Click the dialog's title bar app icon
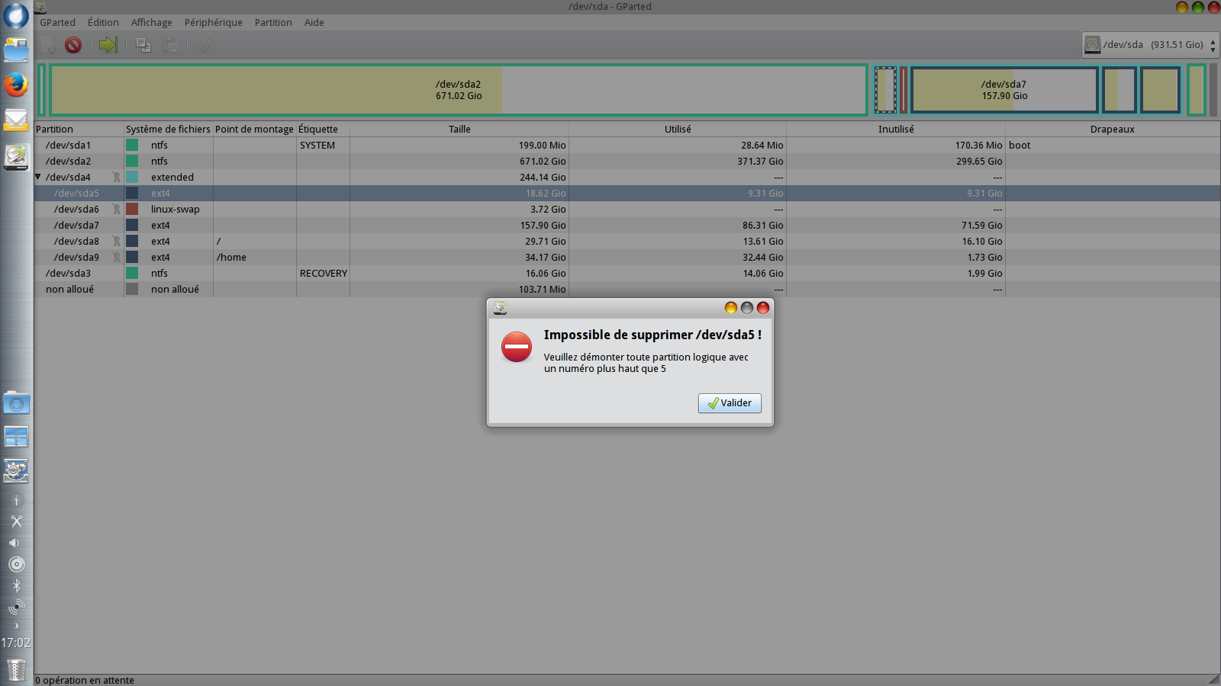 (500, 308)
